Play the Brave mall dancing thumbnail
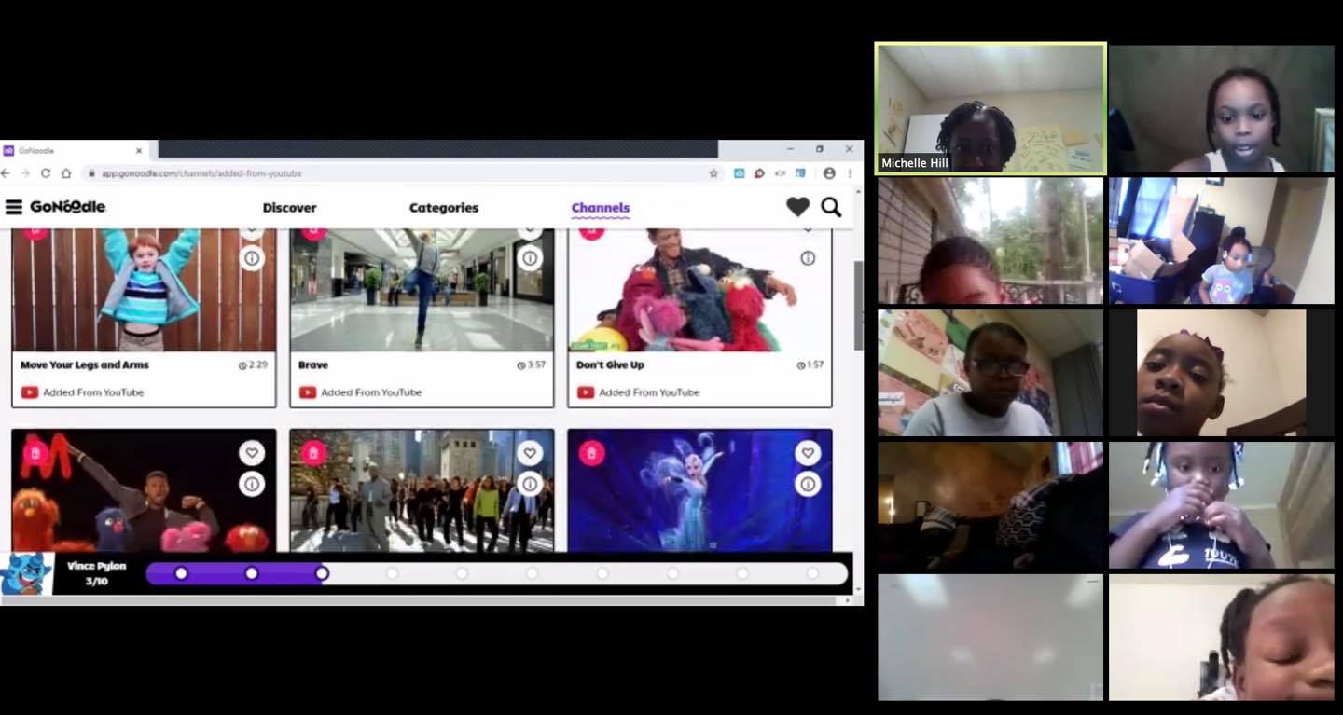This screenshot has height=715, width=1343. point(422,290)
